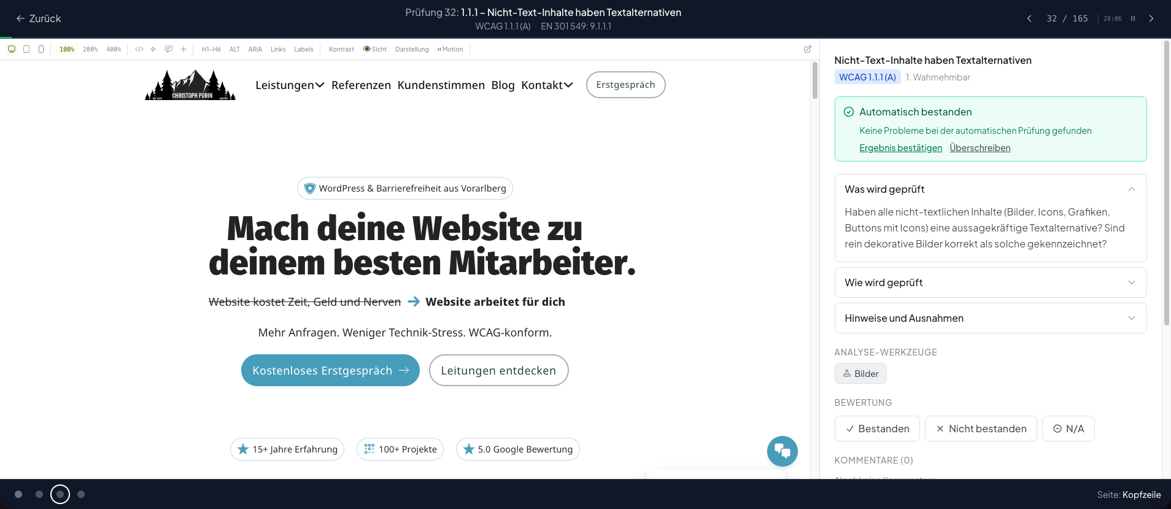Go to next check with right chevron

click(1151, 18)
